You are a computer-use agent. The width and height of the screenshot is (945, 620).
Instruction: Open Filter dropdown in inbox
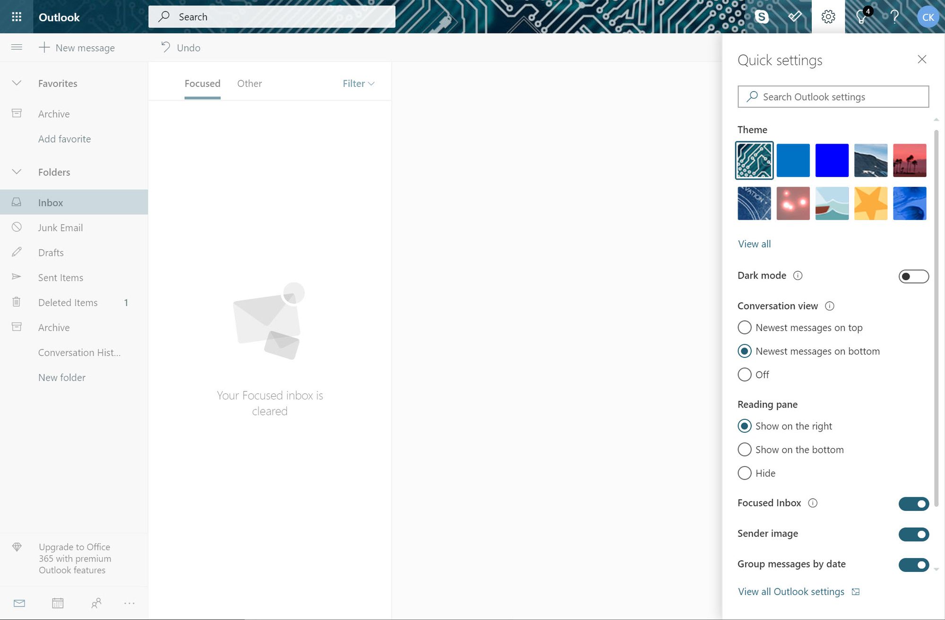[x=358, y=82]
